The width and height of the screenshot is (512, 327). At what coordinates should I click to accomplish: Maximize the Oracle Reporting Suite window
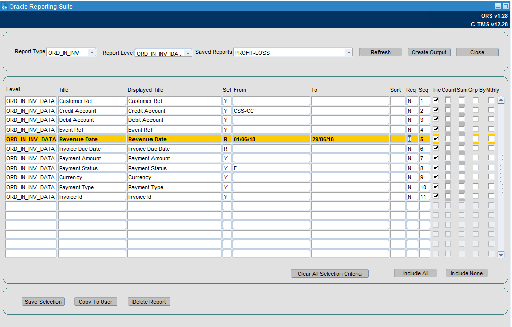pos(505,6)
